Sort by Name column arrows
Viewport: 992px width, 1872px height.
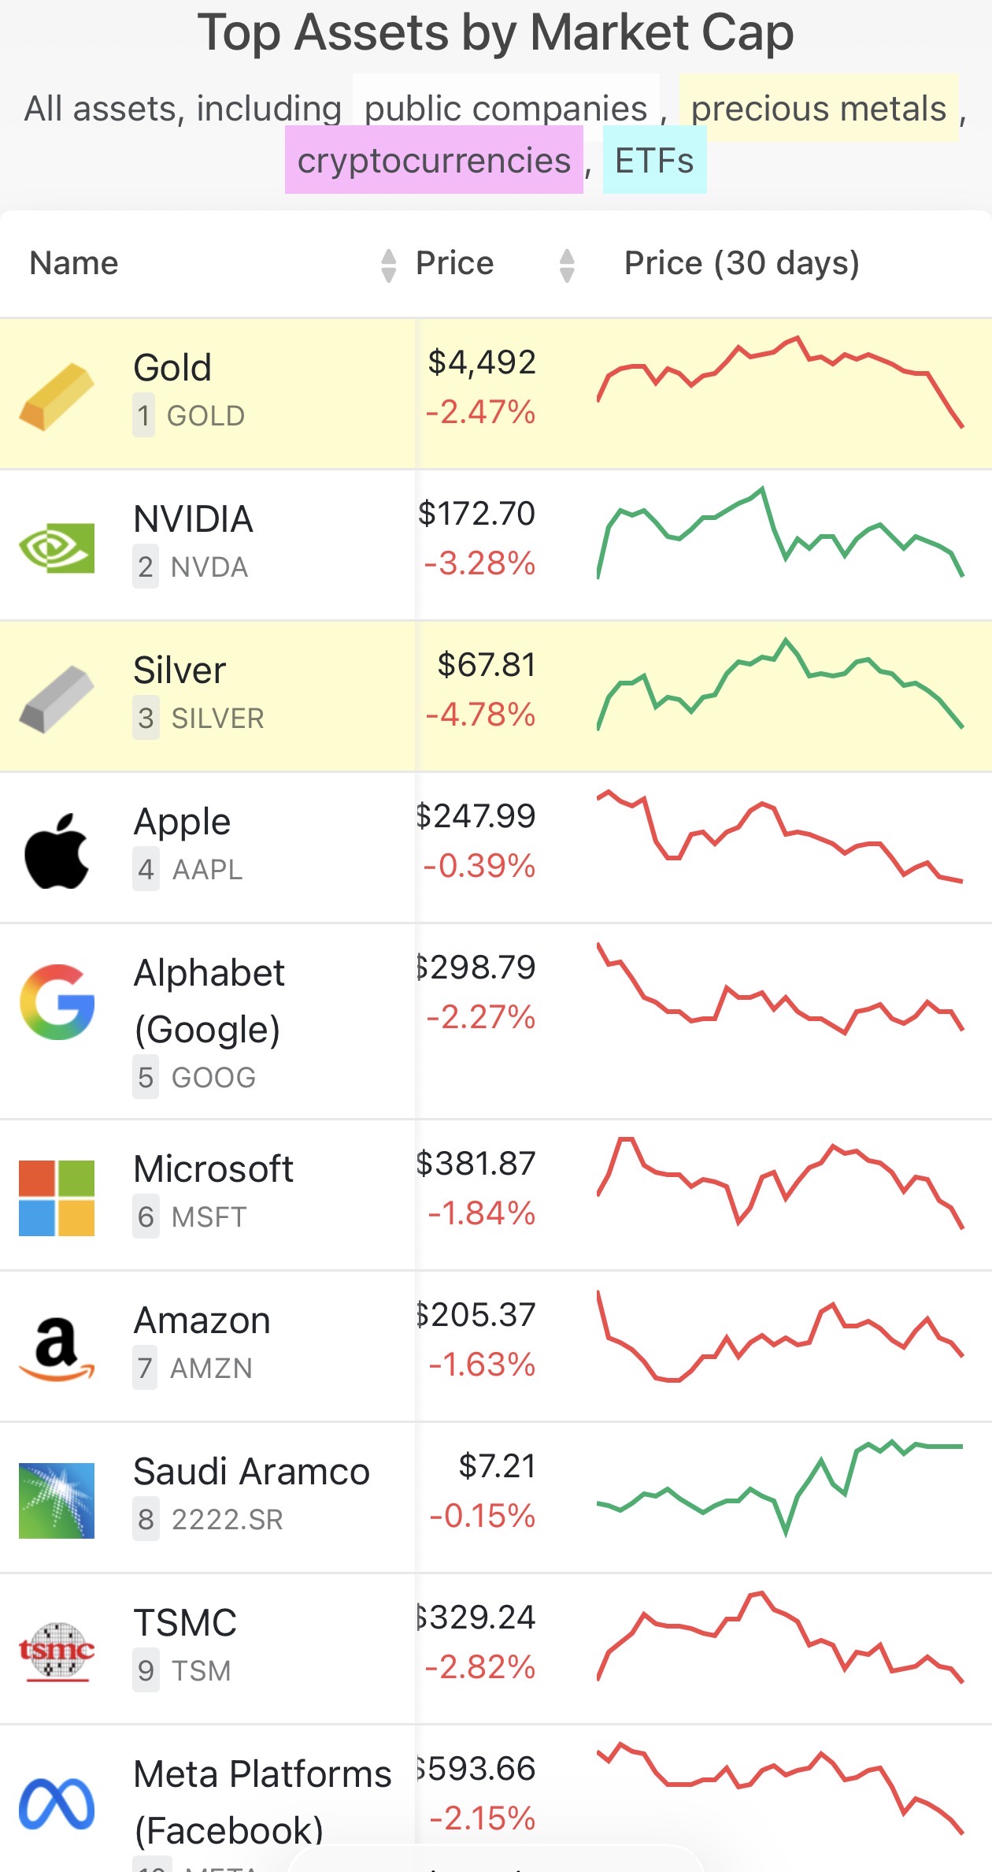click(388, 265)
